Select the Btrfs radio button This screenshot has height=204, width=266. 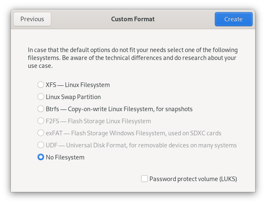(41, 109)
